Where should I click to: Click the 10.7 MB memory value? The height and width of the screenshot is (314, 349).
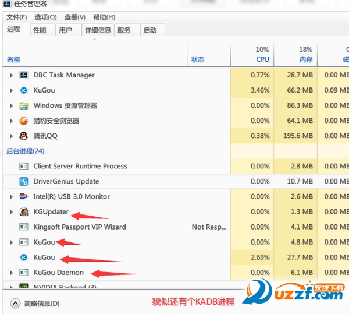[300, 181]
